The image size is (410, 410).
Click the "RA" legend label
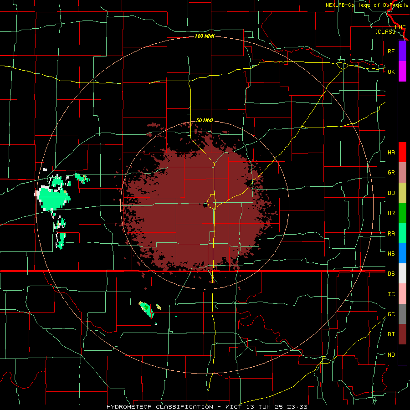(391, 233)
